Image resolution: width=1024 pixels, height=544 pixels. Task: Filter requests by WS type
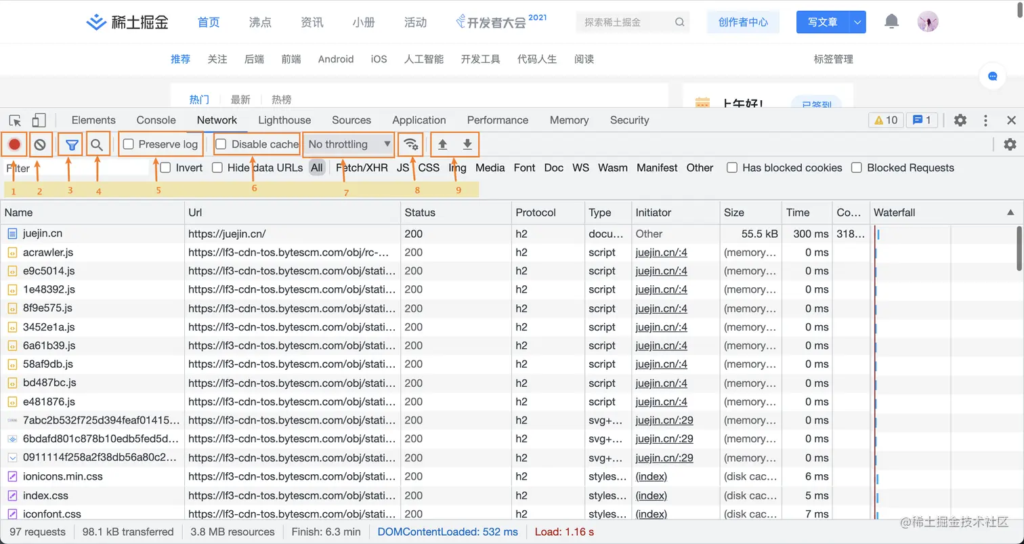[x=580, y=167]
